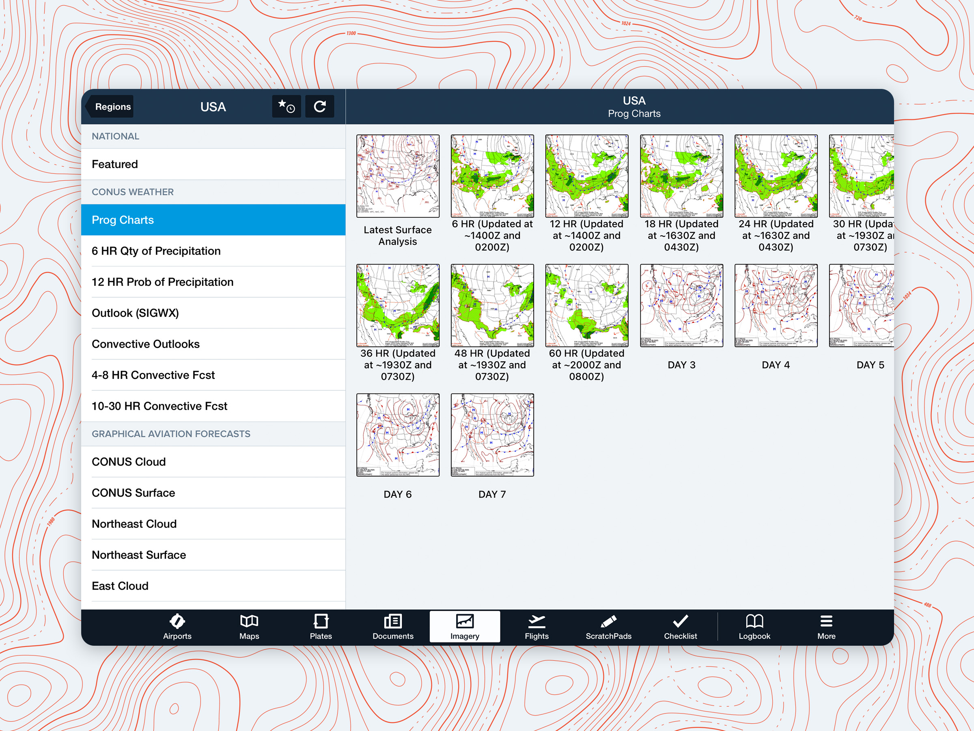Open the 24 HR prog chart thumbnail
Screen dimensions: 974x731
point(776,176)
